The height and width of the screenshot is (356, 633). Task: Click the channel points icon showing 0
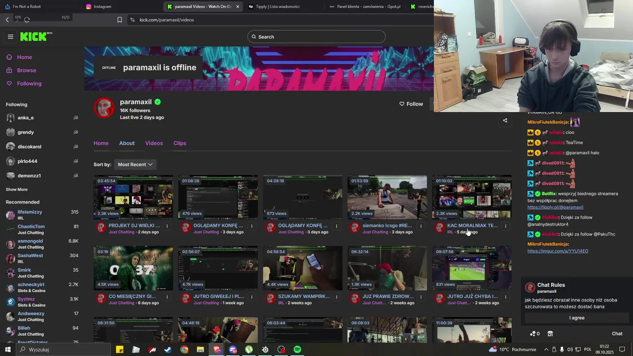click(x=535, y=334)
